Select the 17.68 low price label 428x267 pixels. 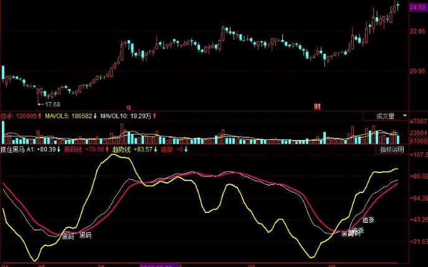[x=52, y=104]
